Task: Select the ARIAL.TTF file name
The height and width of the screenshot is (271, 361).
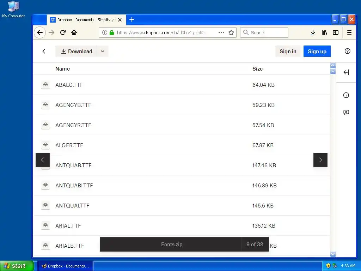Action: (x=68, y=225)
